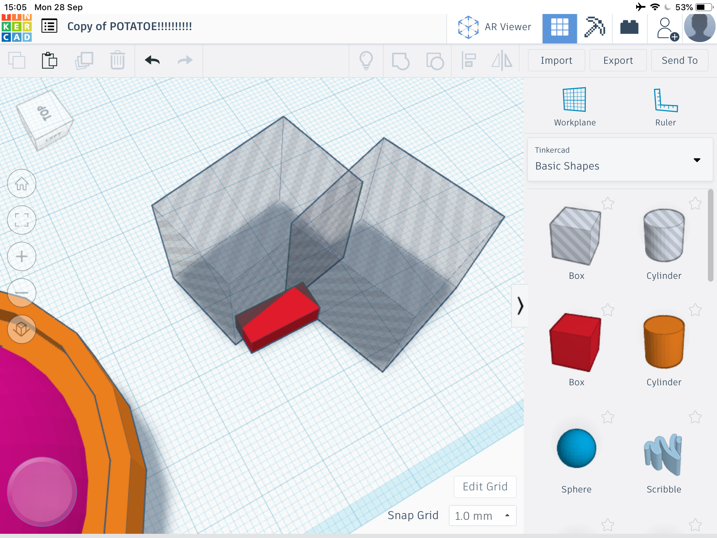Open the Snap Grid 1.0 mm dropdown
This screenshot has width=717, height=538.
click(482, 516)
